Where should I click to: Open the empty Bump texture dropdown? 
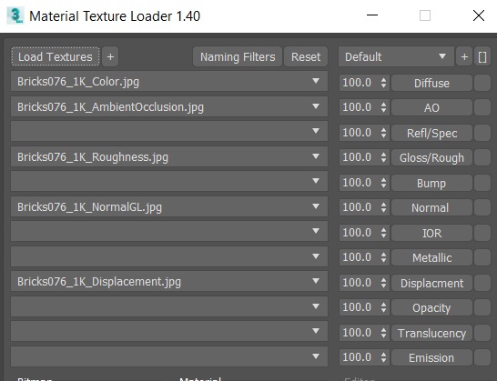pos(169,181)
